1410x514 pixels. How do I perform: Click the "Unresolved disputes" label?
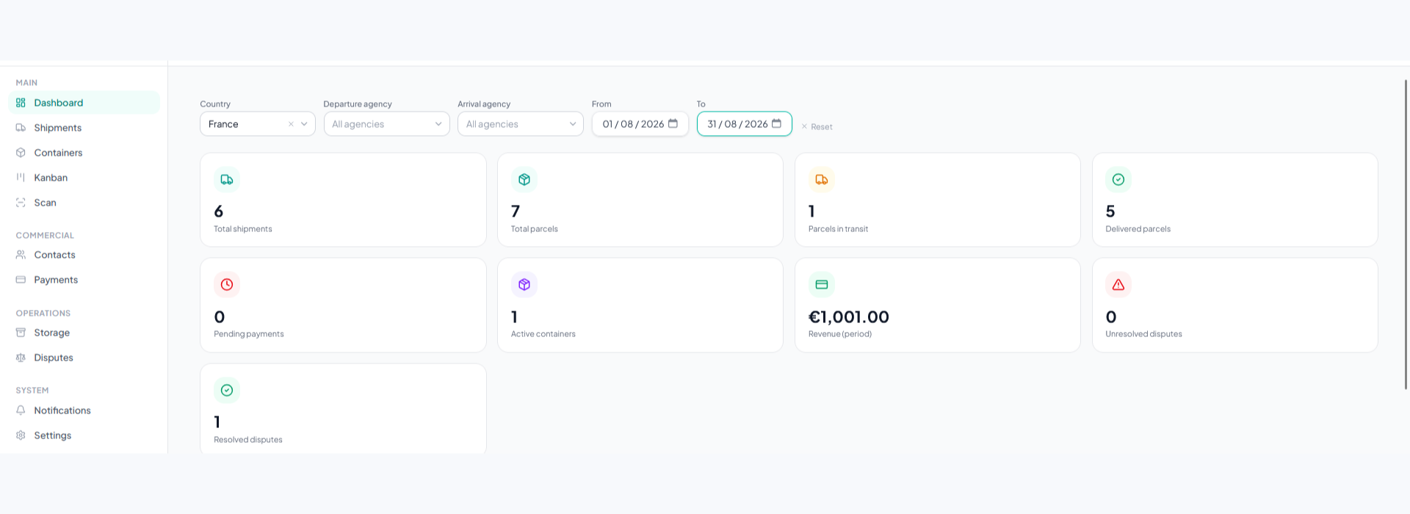pos(1143,334)
